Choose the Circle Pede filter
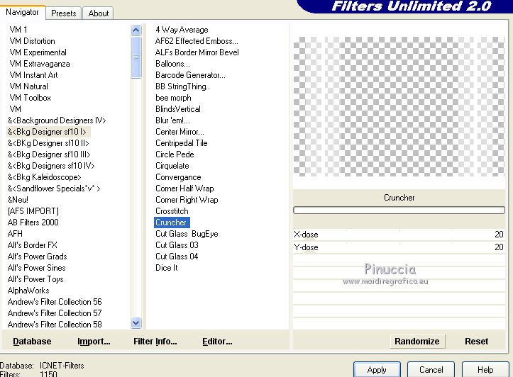Screen dimensions: 513x377 175,154
